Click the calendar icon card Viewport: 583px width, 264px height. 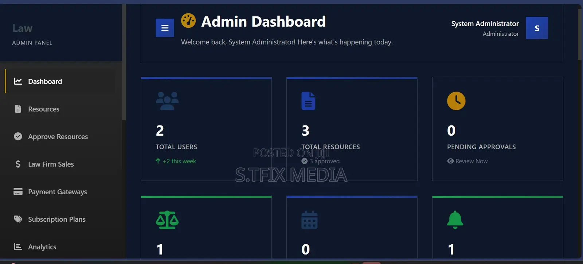pyautogui.click(x=309, y=220)
